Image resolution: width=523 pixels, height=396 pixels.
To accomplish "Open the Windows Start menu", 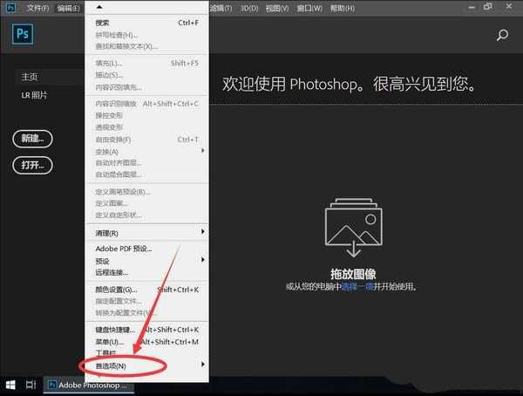I will 11,384.
